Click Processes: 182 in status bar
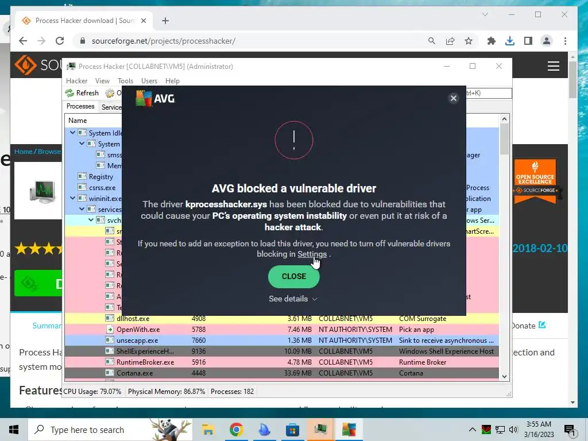This screenshot has height=441, width=588. click(x=232, y=392)
